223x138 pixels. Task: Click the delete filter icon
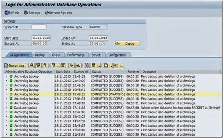click(x=63, y=66)
